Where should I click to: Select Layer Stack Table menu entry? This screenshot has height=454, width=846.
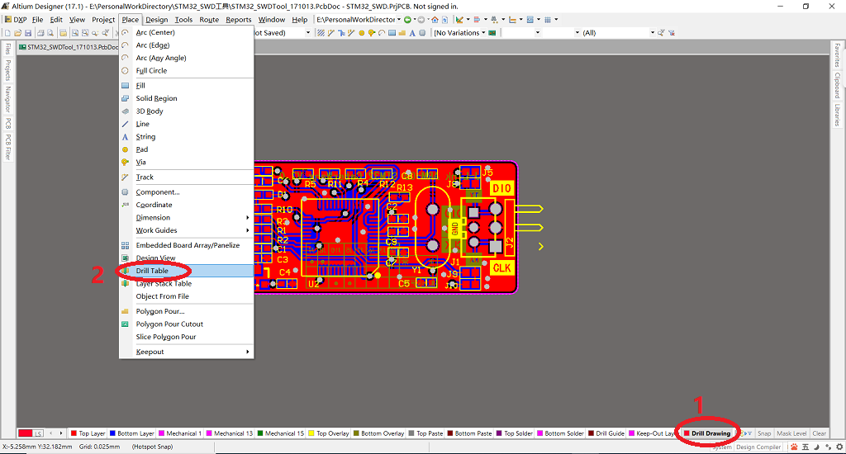pyautogui.click(x=186, y=284)
